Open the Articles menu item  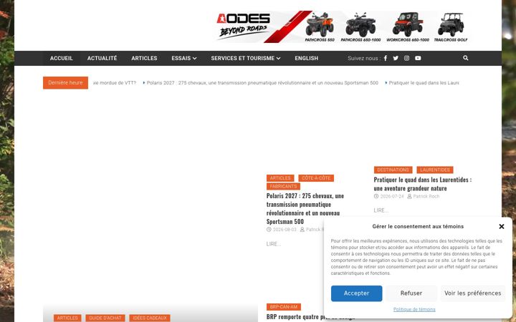point(144,58)
